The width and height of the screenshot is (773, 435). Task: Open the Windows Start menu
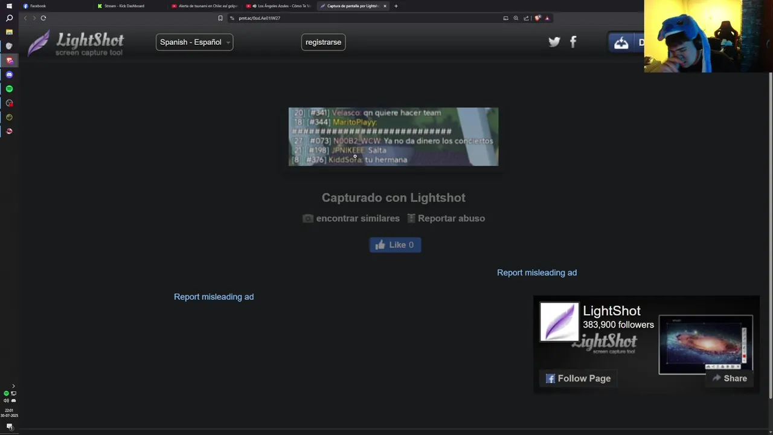click(x=9, y=5)
